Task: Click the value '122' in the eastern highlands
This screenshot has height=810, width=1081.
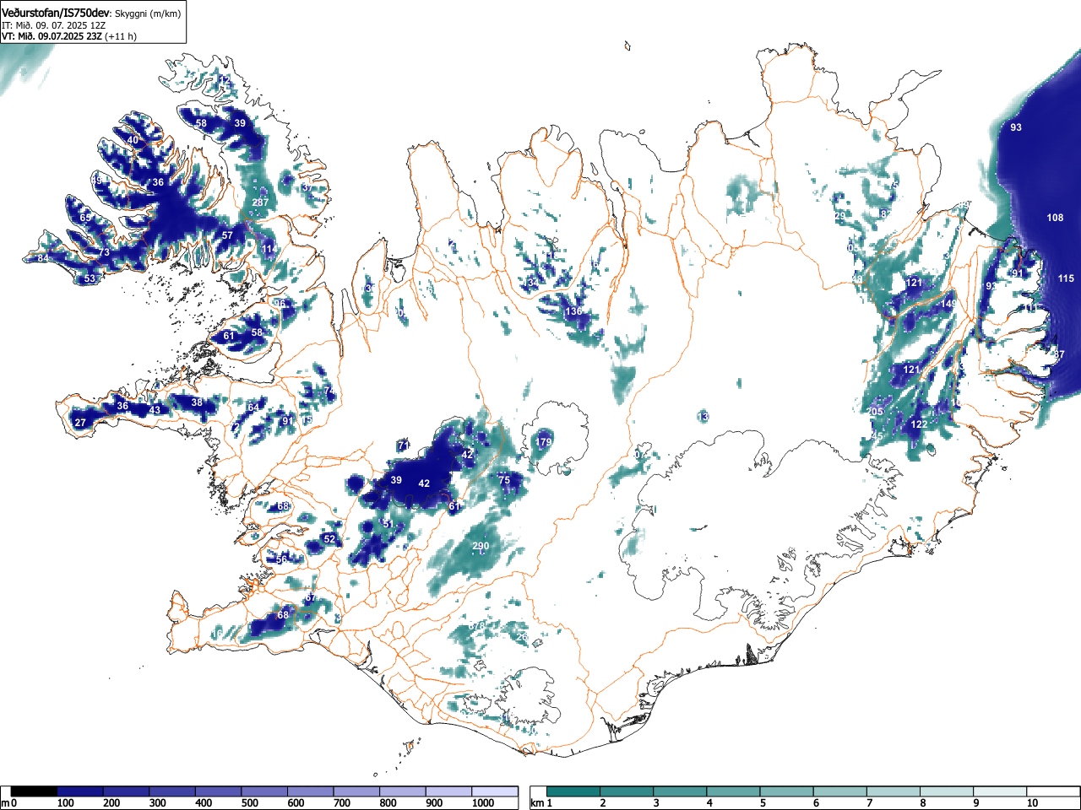Action: click(x=920, y=424)
